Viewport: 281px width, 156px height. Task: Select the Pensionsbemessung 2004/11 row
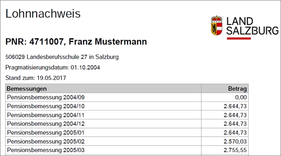[x=127, y=115]
